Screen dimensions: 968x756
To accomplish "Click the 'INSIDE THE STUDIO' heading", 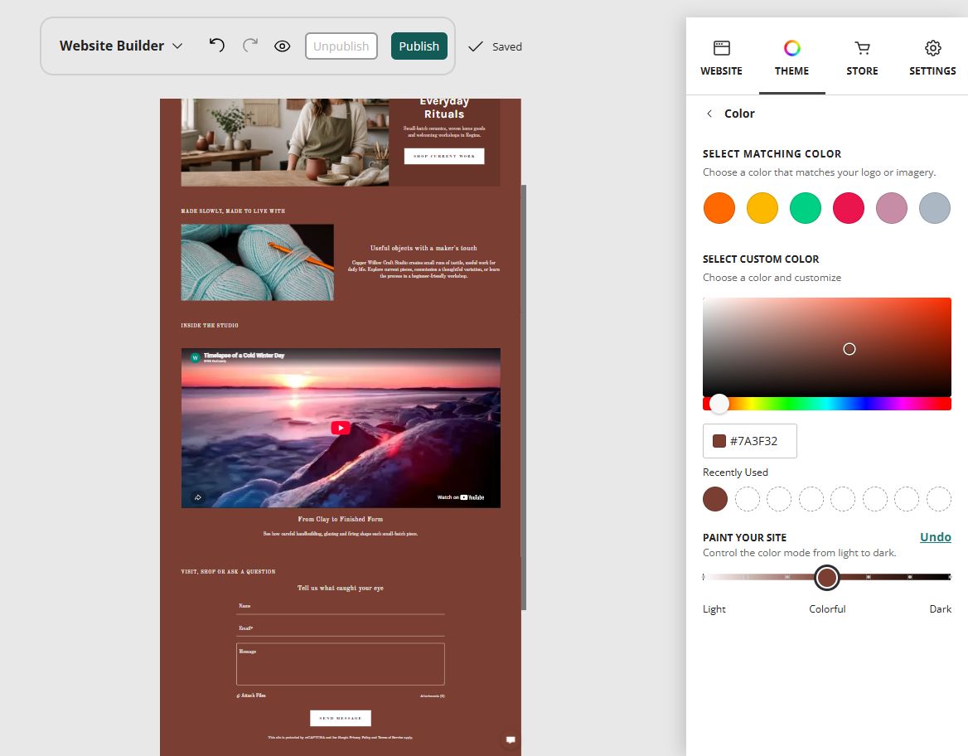I will [x=210, y=325].
